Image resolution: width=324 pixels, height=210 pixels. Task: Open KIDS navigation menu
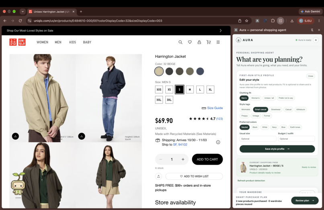tap(72, 42)
